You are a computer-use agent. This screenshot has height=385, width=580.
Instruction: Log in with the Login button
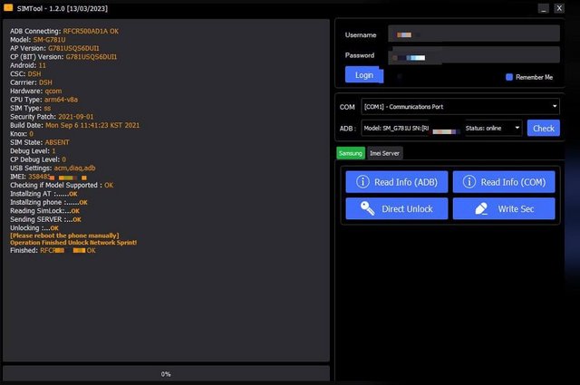(x=364, y=74)
